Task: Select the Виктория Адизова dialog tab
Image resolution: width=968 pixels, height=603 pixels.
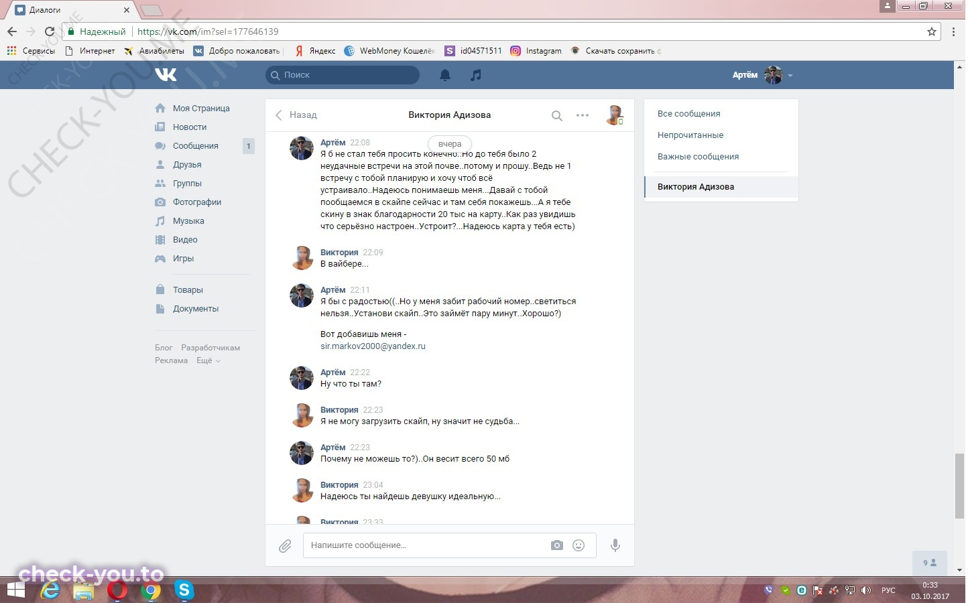Action: [721, 187]
